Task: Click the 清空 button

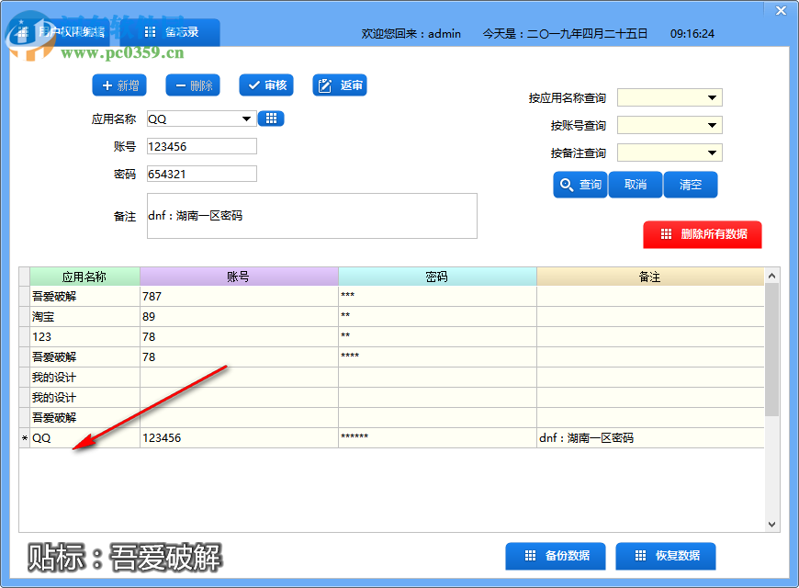Action: click(691, 184)
